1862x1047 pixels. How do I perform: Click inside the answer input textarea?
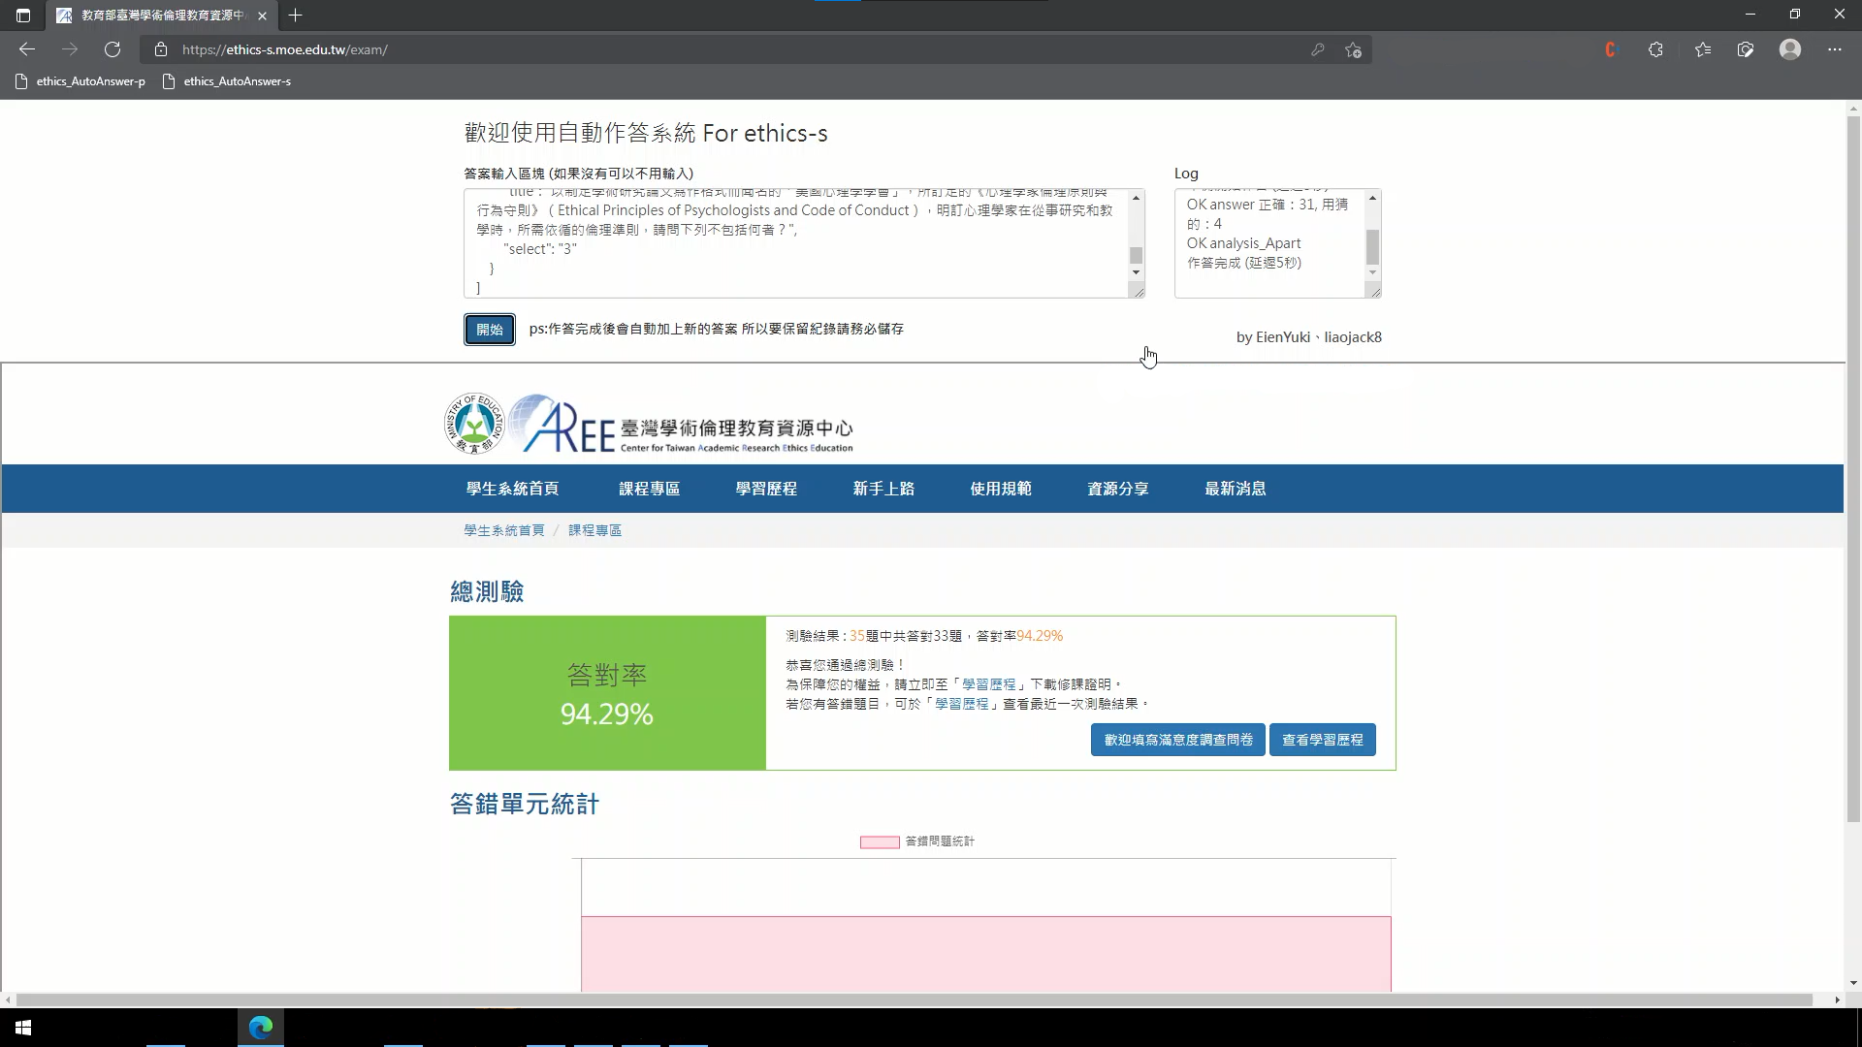(800, 242)
